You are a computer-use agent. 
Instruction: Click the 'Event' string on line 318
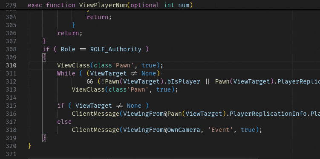point(221,130)
